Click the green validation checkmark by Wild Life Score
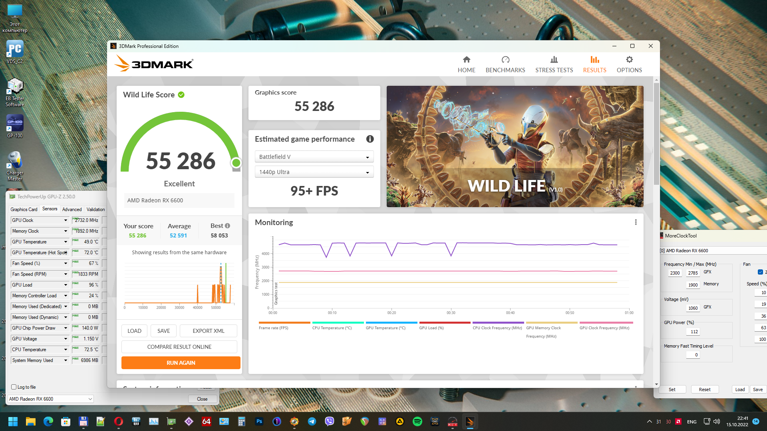The width and height of the screenshot is (767, 431). (181, 95)
